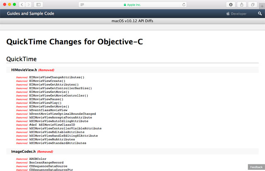
Task: Click the red close window button
Action: pyautogui.click(x=5, y=5)
